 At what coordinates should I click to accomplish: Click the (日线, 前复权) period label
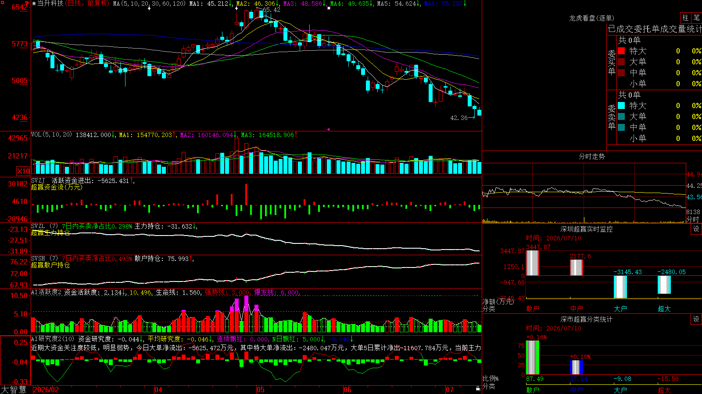pyautogui.click(x=87, y=4)
